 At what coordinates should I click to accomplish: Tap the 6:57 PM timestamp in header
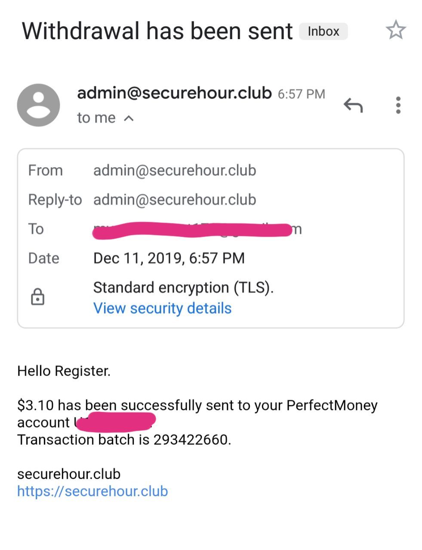[301, 94]
